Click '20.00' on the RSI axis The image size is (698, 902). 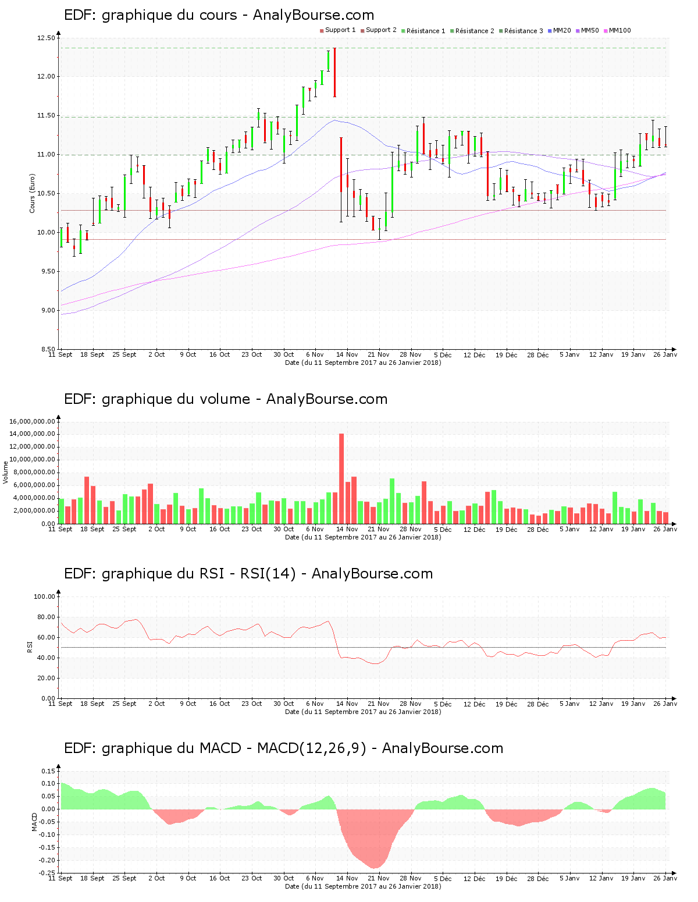click(x=46, y=678)
